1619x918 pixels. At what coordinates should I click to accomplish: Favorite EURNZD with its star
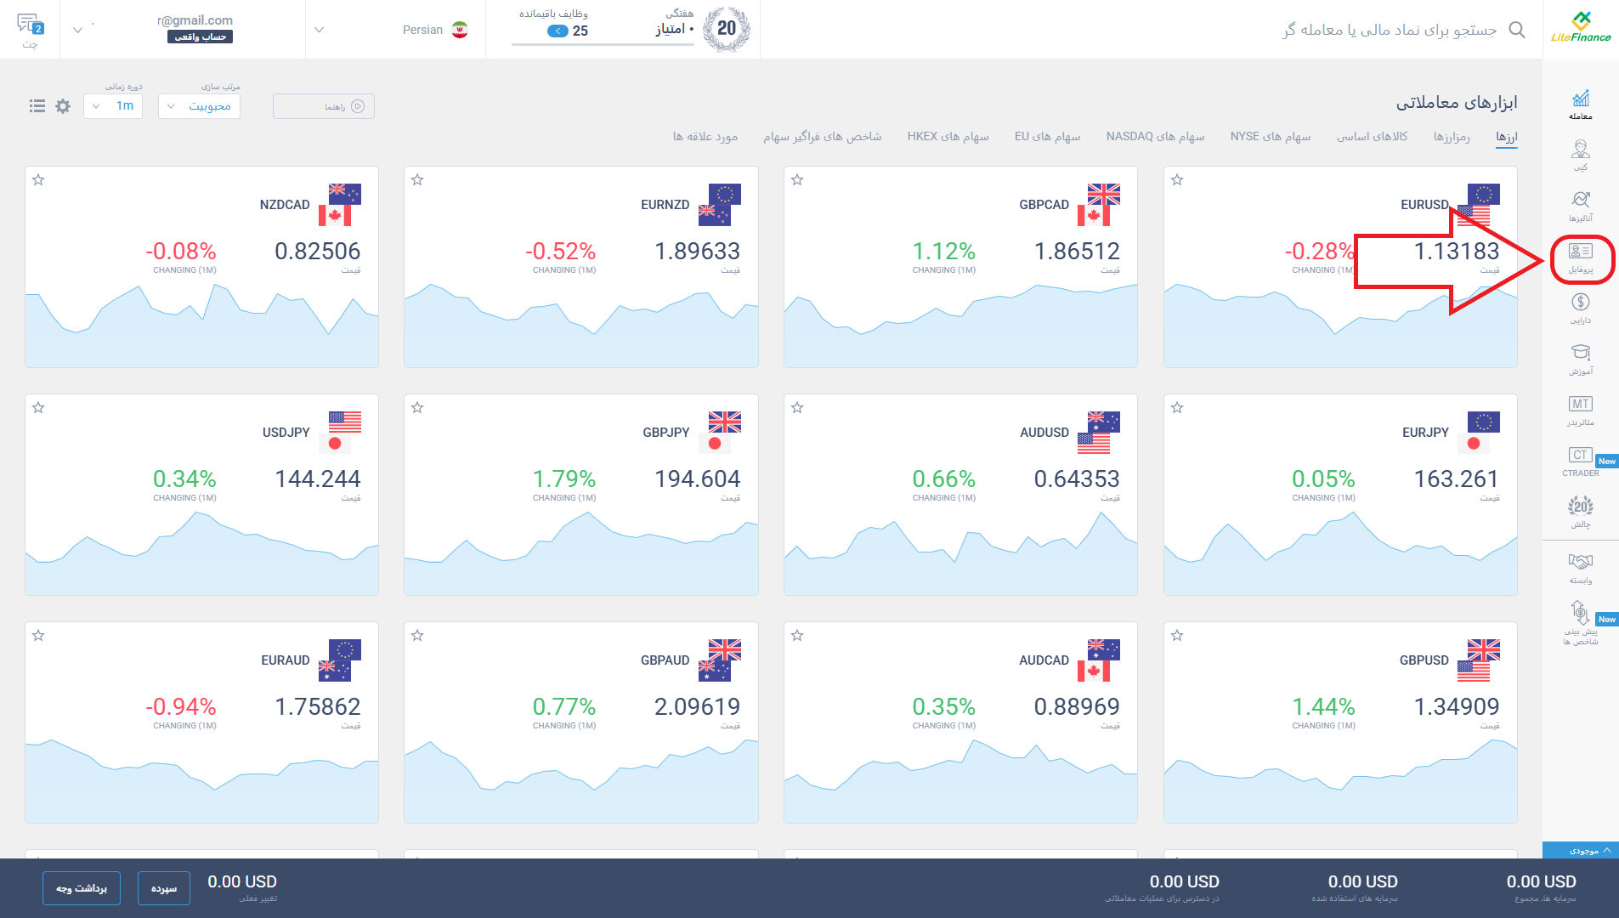(x=417, y=179)
